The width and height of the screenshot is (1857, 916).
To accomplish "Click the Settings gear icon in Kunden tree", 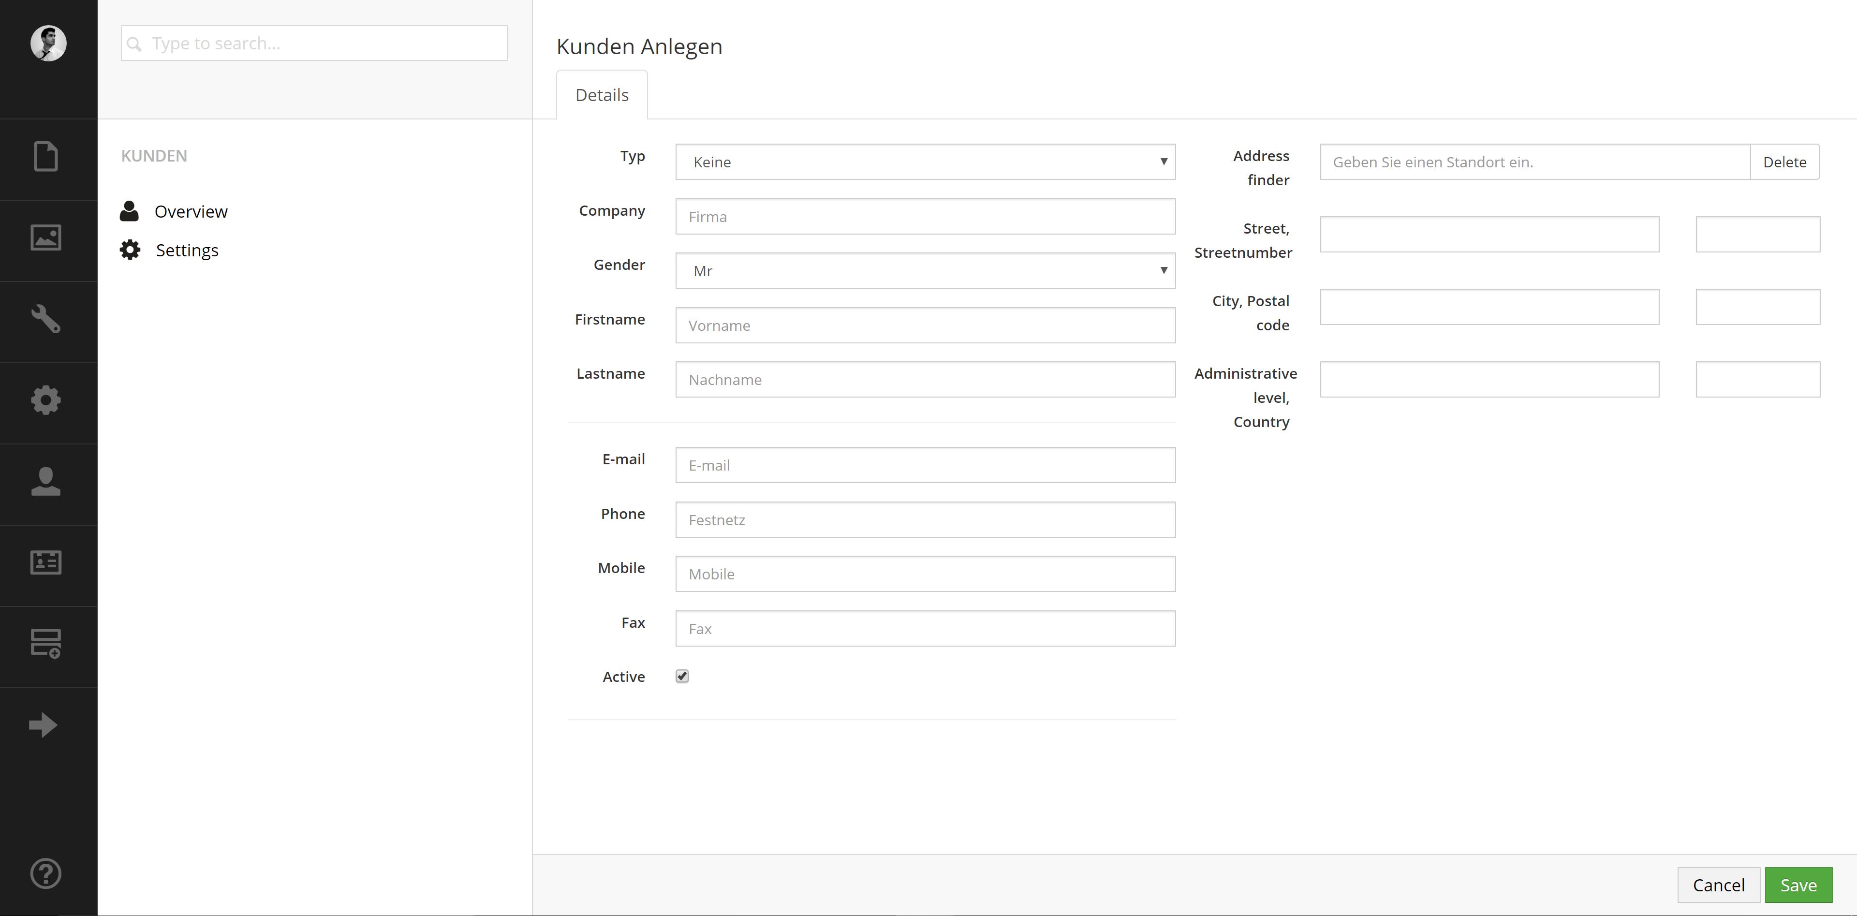I will point(130,250).
